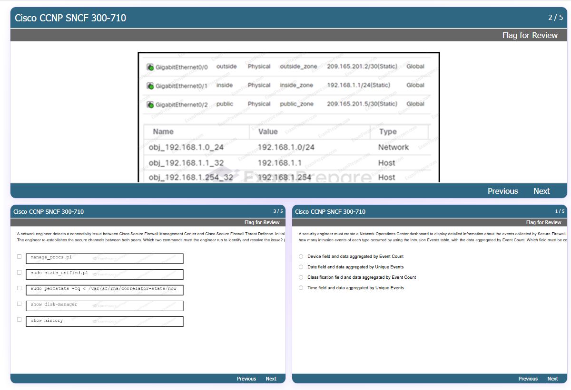
Task: Check the sudo perfstats -Cq option
Action: click(20, 288)
